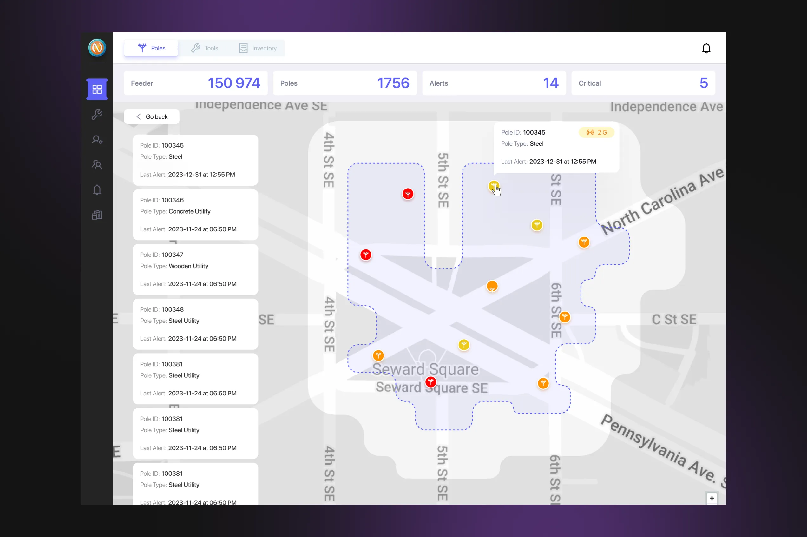Click the orange pole marker on North Carolina Ave
Viewport: 807px width, 537px height.
click(x=583, y=242)
